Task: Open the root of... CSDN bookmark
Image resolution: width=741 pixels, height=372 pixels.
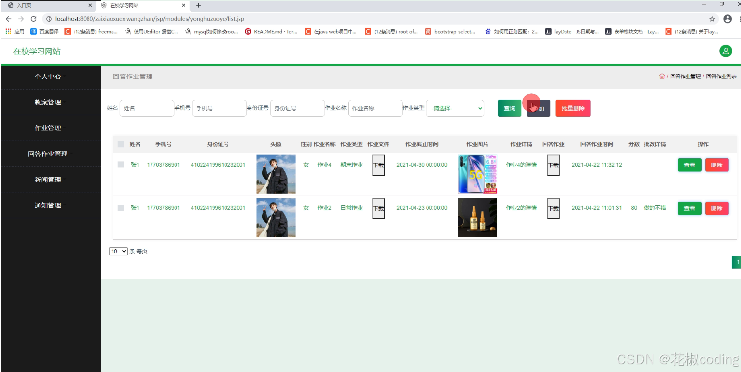Action: (391, 32)
